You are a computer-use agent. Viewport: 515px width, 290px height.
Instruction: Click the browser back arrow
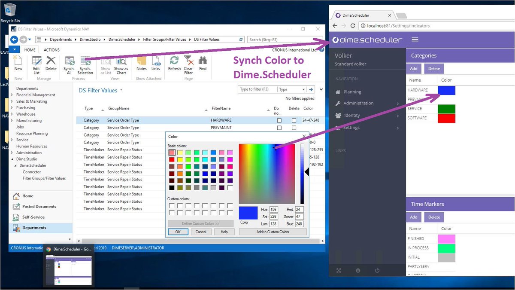[x=335, y=26]
